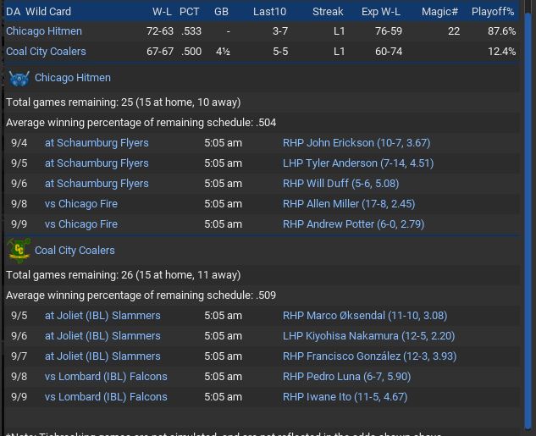Screen dimensions: 536x436
Task: Open the 9/9 game vs Lombard Falcons
Action: (x=106, y=397)
